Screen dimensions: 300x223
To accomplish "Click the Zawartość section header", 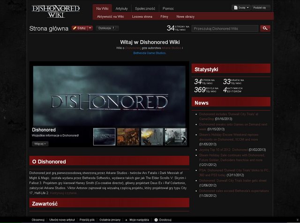I will pyautogui.click(x=109, y=203).
